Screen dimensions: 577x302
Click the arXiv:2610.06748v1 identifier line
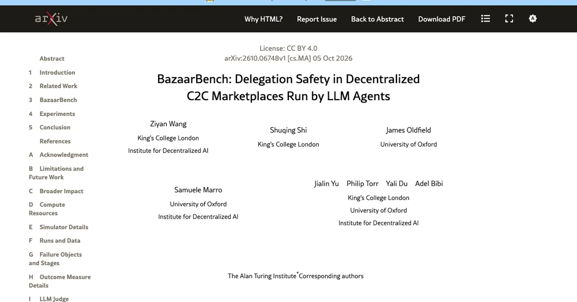click(288, 58)
